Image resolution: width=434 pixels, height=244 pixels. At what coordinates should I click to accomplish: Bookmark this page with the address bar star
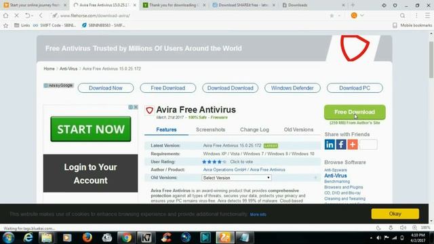coord(332,16)
